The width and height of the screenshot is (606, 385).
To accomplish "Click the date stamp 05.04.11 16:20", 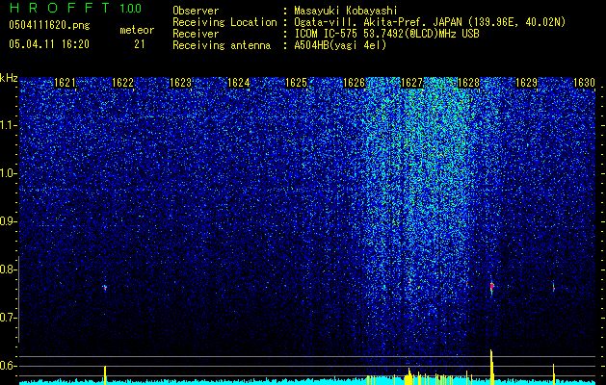I will (x=49, y=44).
